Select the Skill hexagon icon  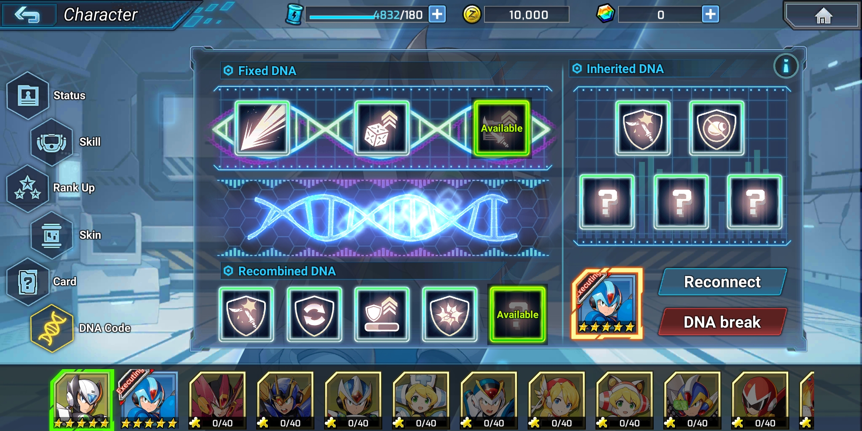tap(52, 142)
